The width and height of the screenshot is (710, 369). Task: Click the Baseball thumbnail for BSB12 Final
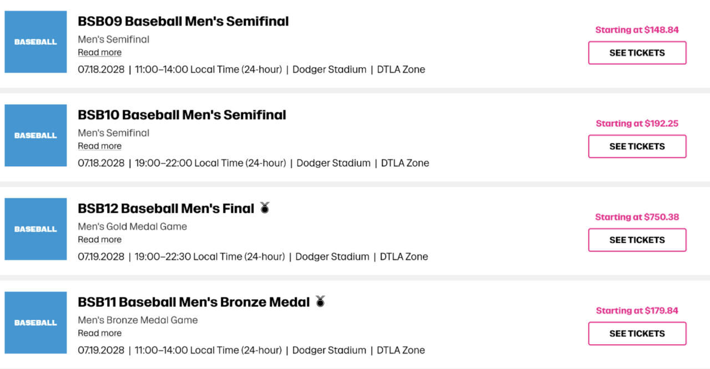pos(35,229)
